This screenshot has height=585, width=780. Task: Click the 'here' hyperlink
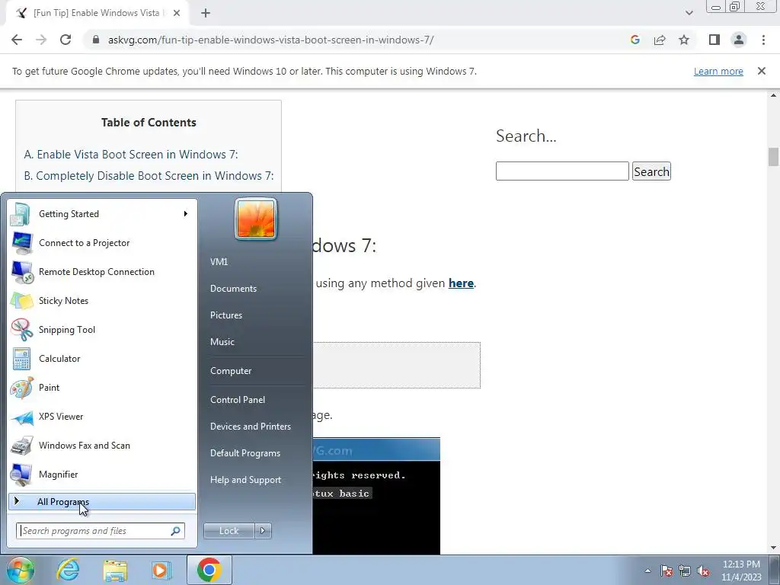(x=461, y=283)
